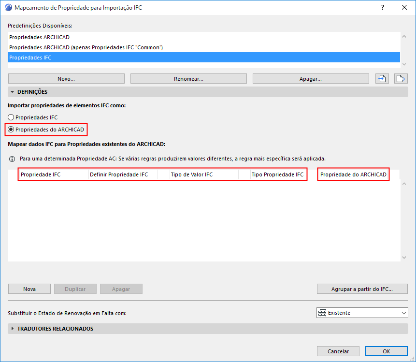Click the Cancelar button
The height and width of the screenshot is (362, 416).
click(338, 351)
